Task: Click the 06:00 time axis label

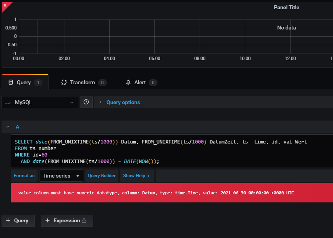Action: tap(154, 59)
